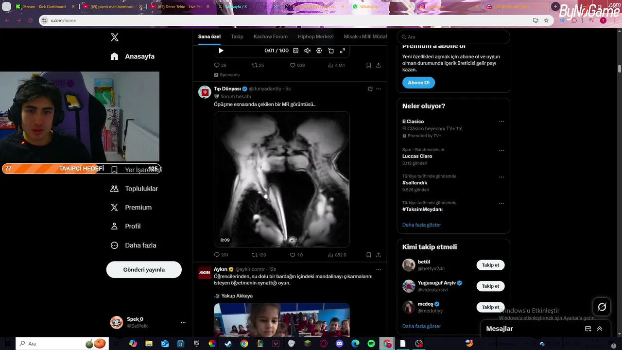622x350 pixels.
Task: Open Discord from the Windows taskbar
Action: coord(340,344)
